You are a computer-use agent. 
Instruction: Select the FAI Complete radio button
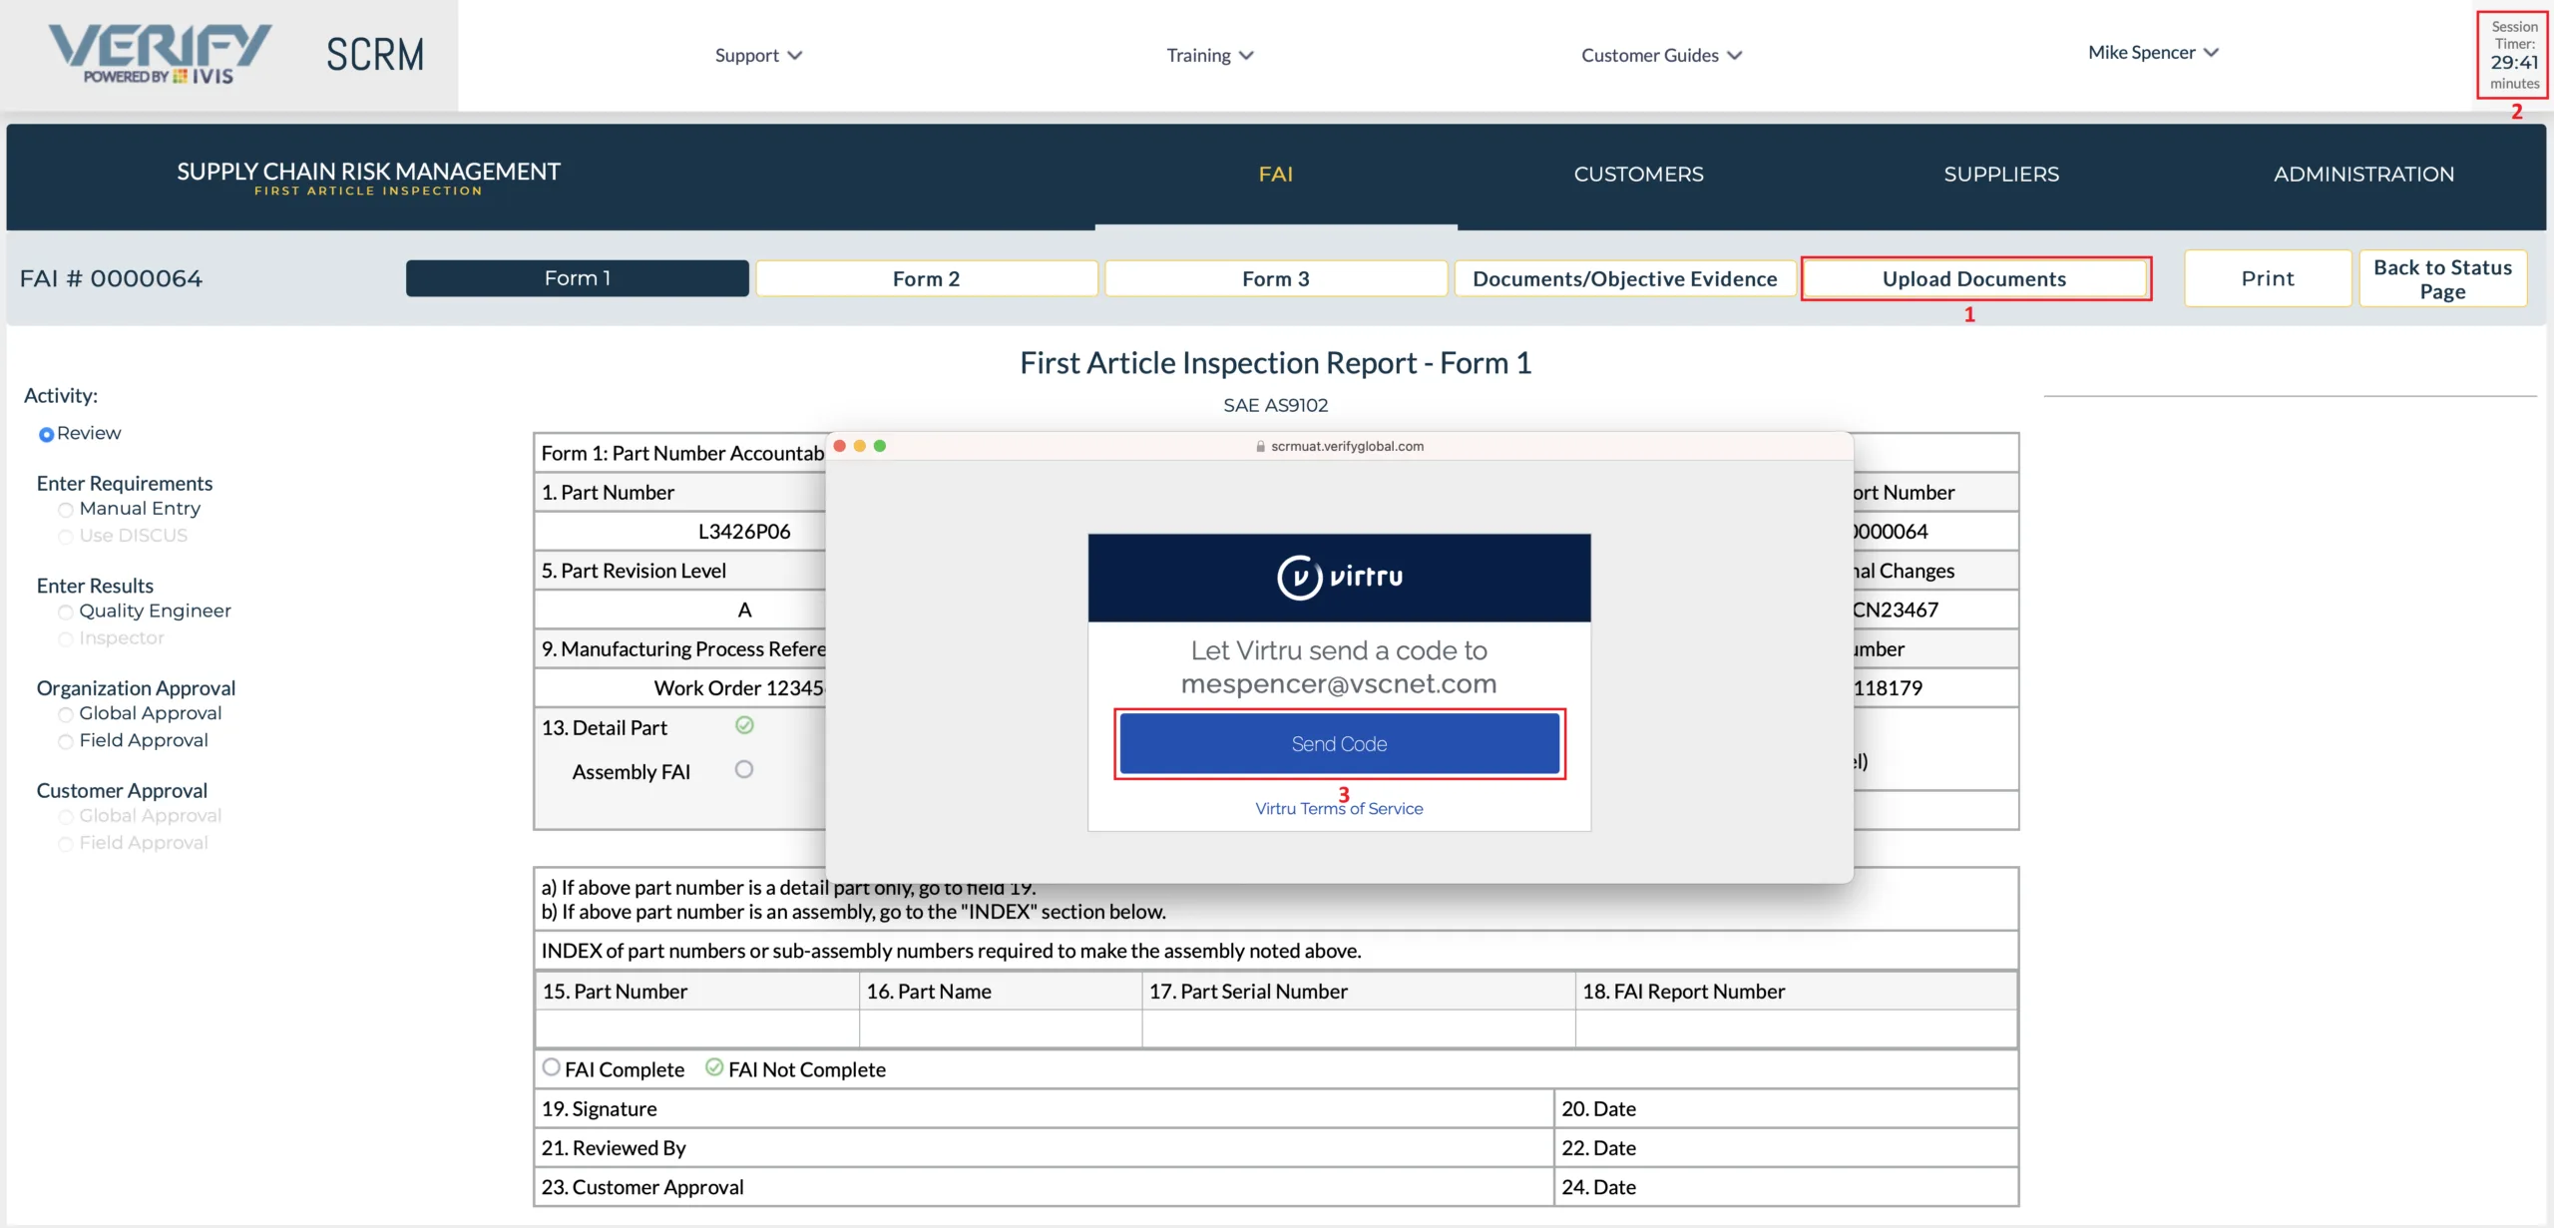pyautogui.click(x=551, y=1067)
